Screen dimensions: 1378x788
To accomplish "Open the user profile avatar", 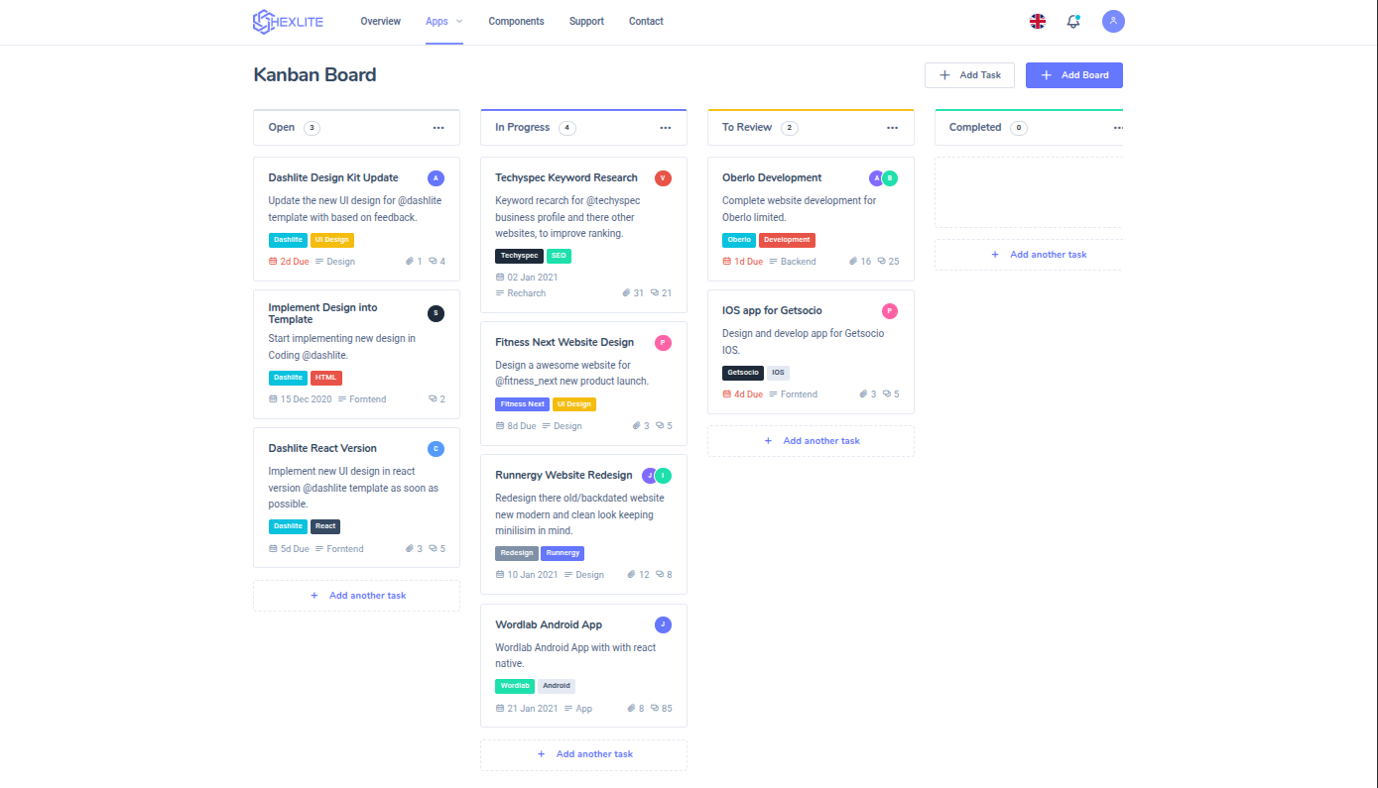I will point(1113,22).
